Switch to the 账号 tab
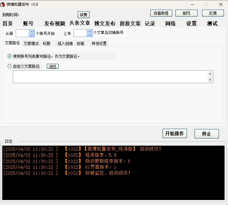Screen dimensions: 228x205 32,23
